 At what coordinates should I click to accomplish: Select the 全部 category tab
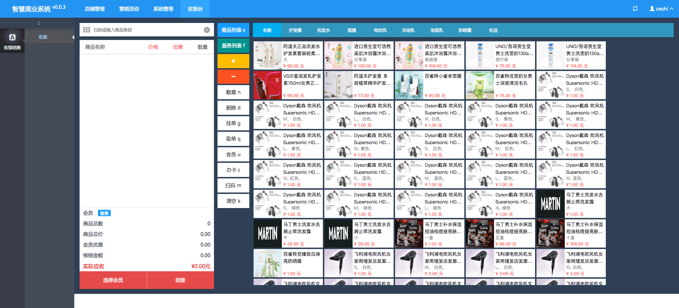(x=267, y=30)
